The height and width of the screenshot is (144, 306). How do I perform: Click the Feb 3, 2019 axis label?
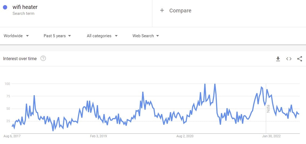(98, 136)
